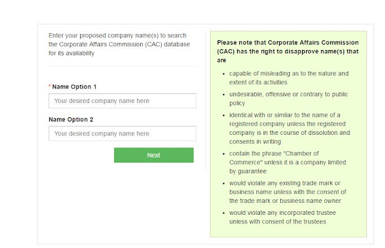Click the "Name Option 1" field label
The height and width of the screenshot is (248, 385).
[x=74, y=87]
